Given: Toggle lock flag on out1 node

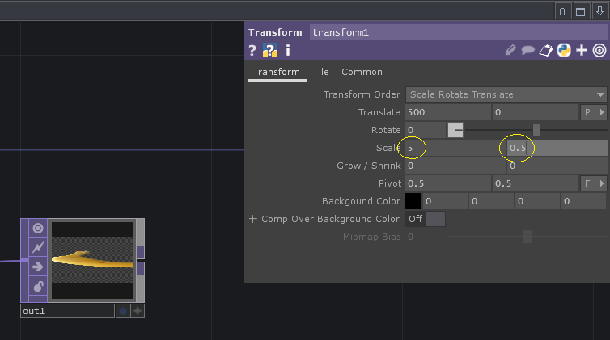Looking at the screenshot, I should click(x=37, y=287).
